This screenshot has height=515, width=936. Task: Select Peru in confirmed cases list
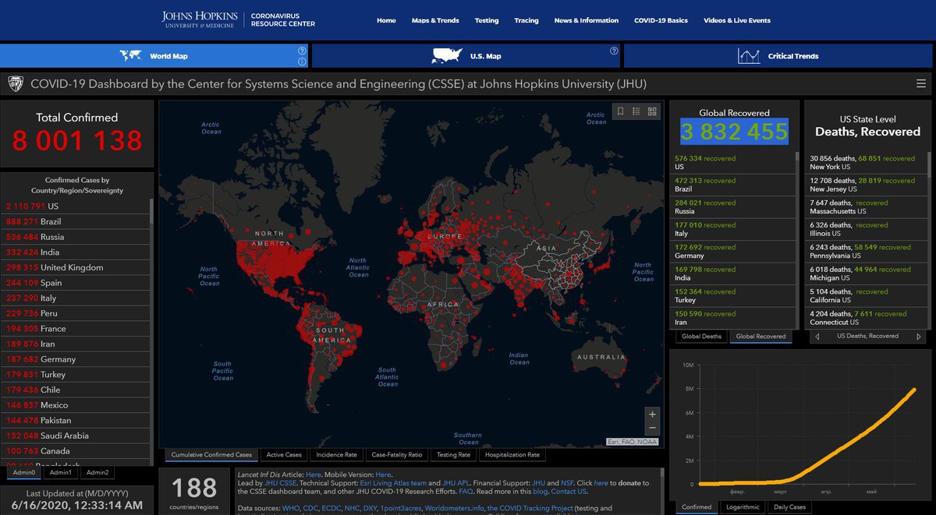(x=76, y=313)
